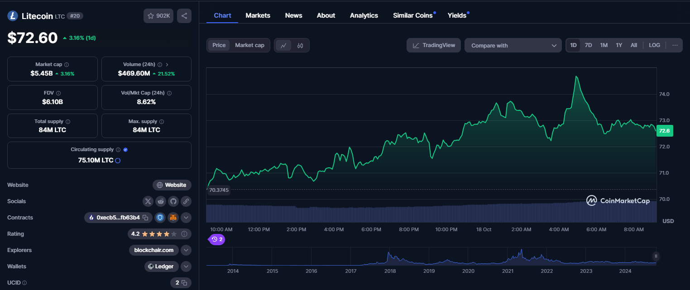
Task: Enable the LOG scale on the chart
Action: point(654,45)
